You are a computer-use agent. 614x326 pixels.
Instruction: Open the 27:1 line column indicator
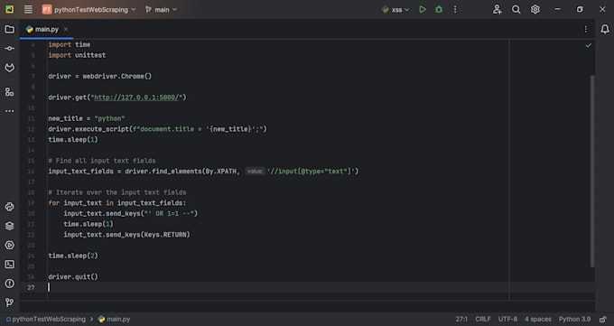(461, 319)
